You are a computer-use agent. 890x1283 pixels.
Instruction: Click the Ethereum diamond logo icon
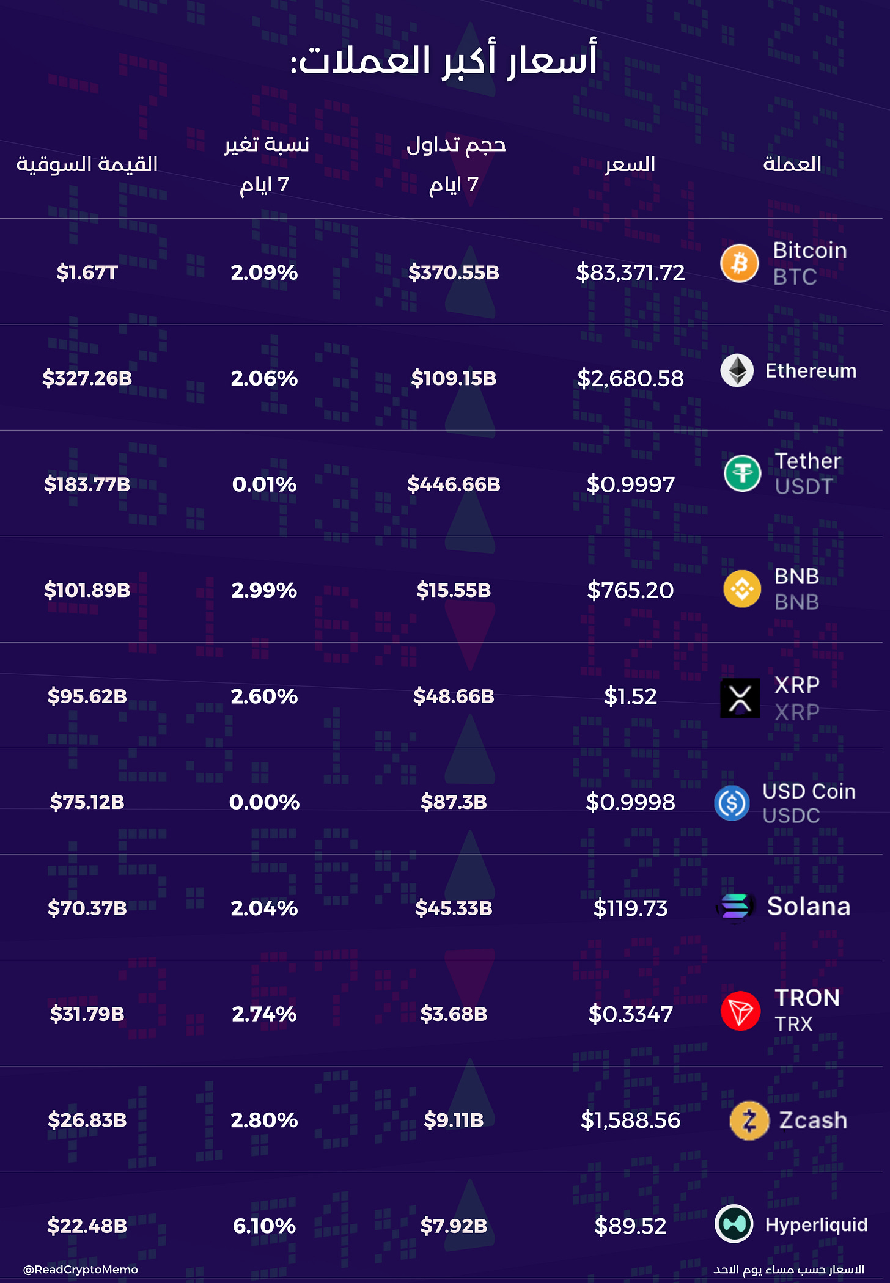coord(737,370)
